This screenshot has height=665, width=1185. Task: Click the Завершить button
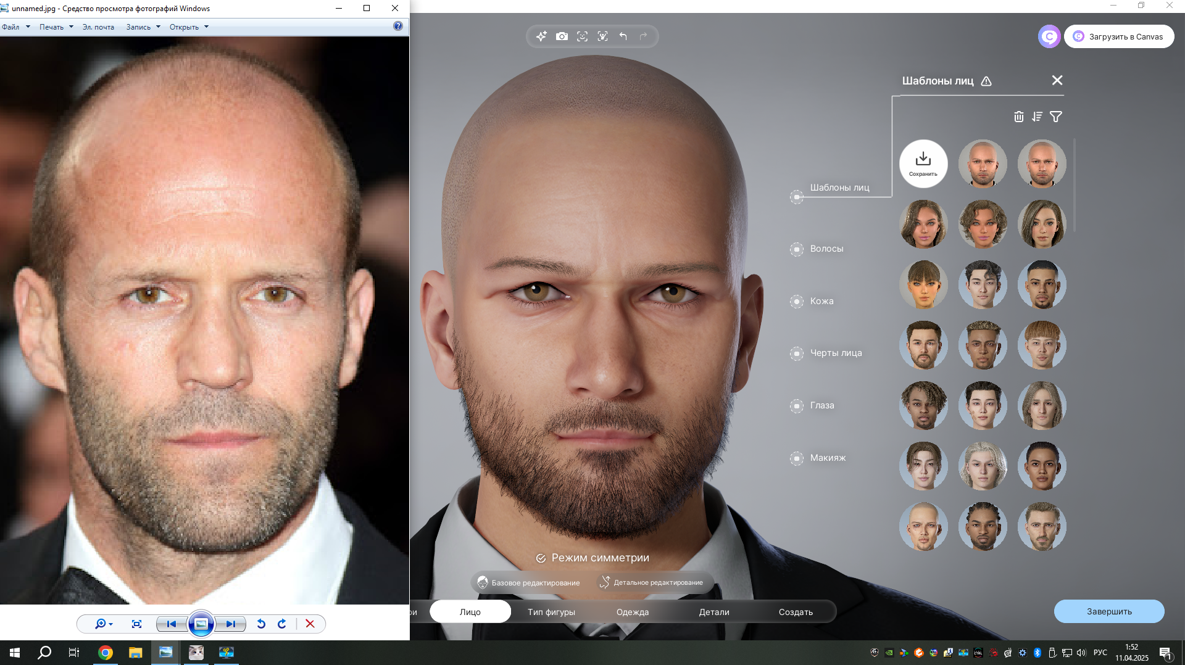1108,611
